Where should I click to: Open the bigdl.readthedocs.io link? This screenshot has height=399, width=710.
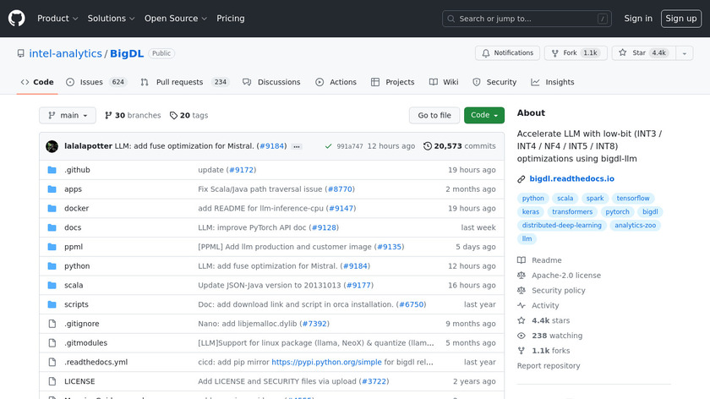pyautogui.click(x=572, y=179)
